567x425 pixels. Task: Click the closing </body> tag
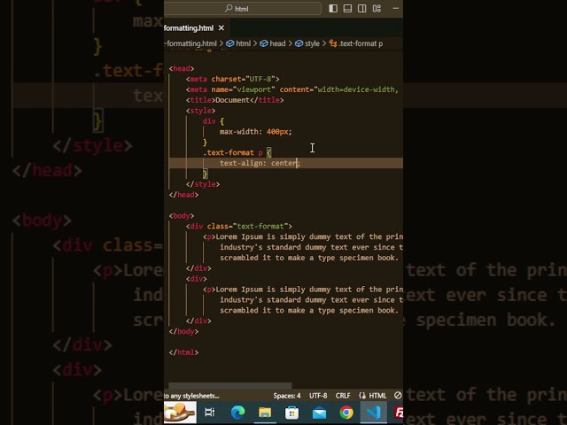pyautogui.click(x=183, y=331)
